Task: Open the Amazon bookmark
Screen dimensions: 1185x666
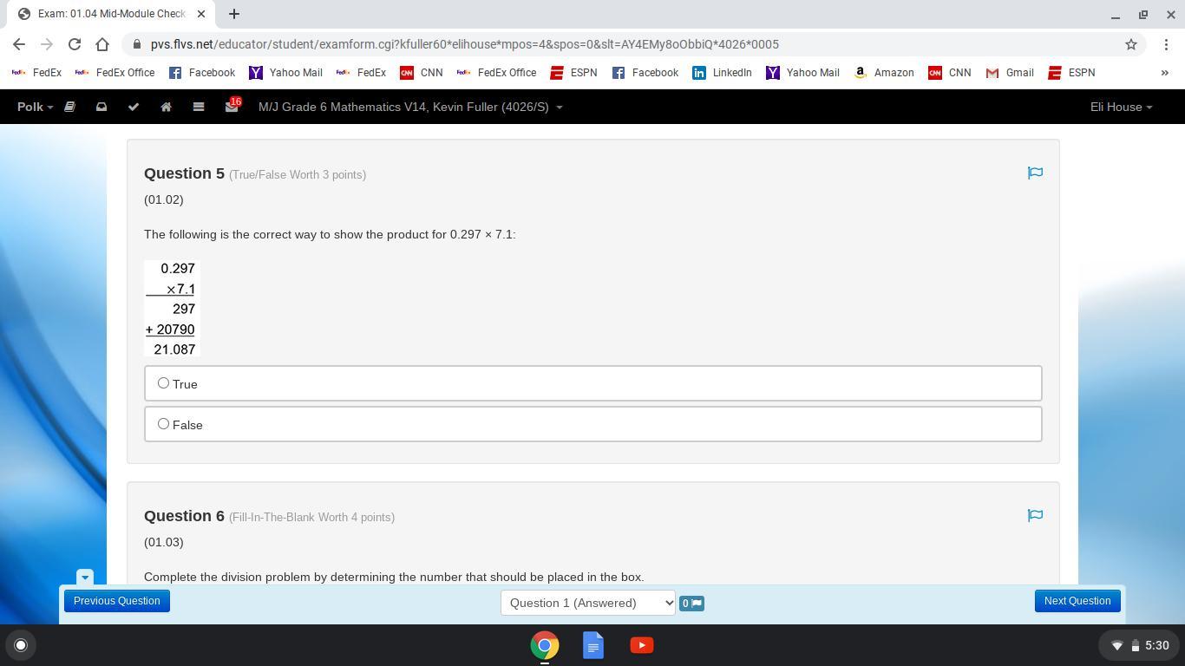Action: (884, 73)
